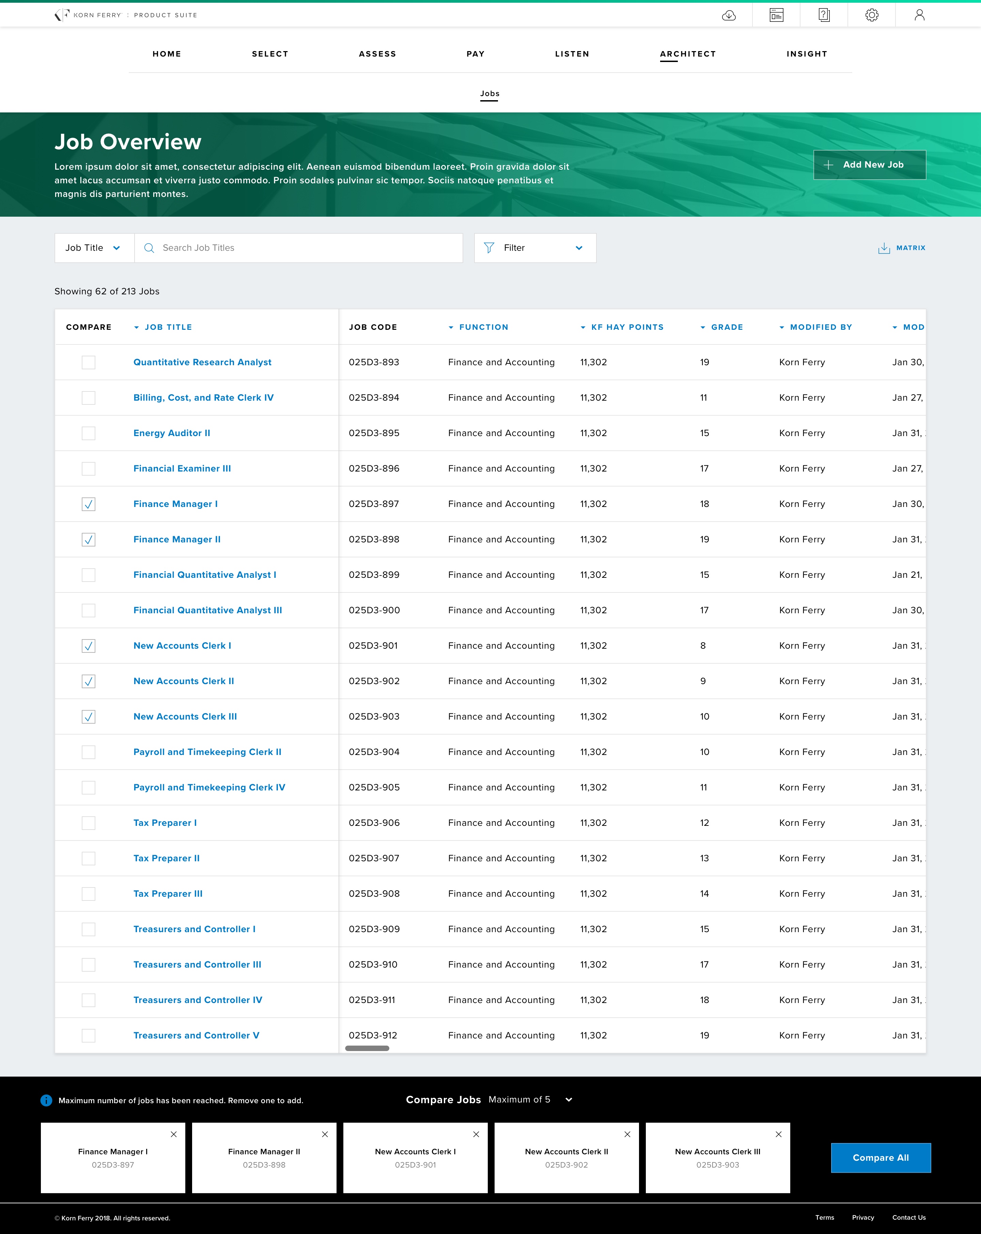The width and height of the screenshot is (981, 1234).
Task: Open the Insight tab
Action: point(807,54)
